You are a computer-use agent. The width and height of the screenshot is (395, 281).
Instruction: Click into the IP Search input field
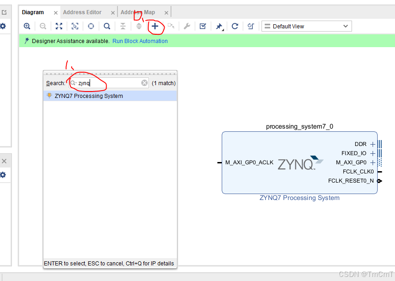pyautogui.click(x=109, y=83)
